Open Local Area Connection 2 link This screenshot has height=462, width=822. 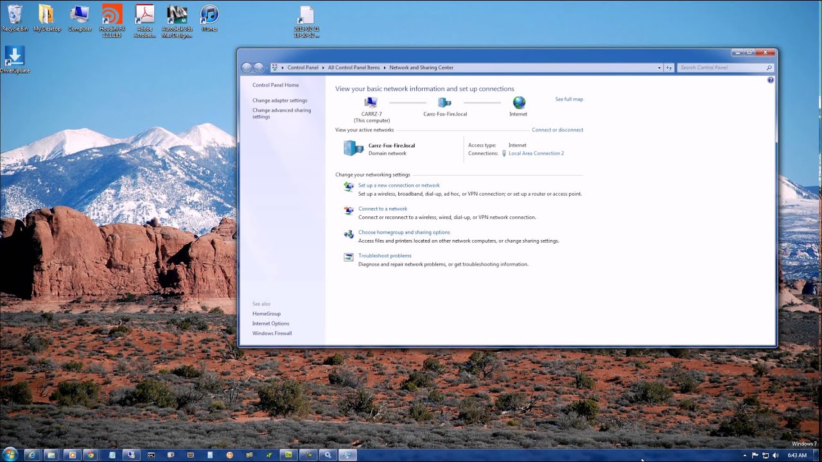pos(536,153)
